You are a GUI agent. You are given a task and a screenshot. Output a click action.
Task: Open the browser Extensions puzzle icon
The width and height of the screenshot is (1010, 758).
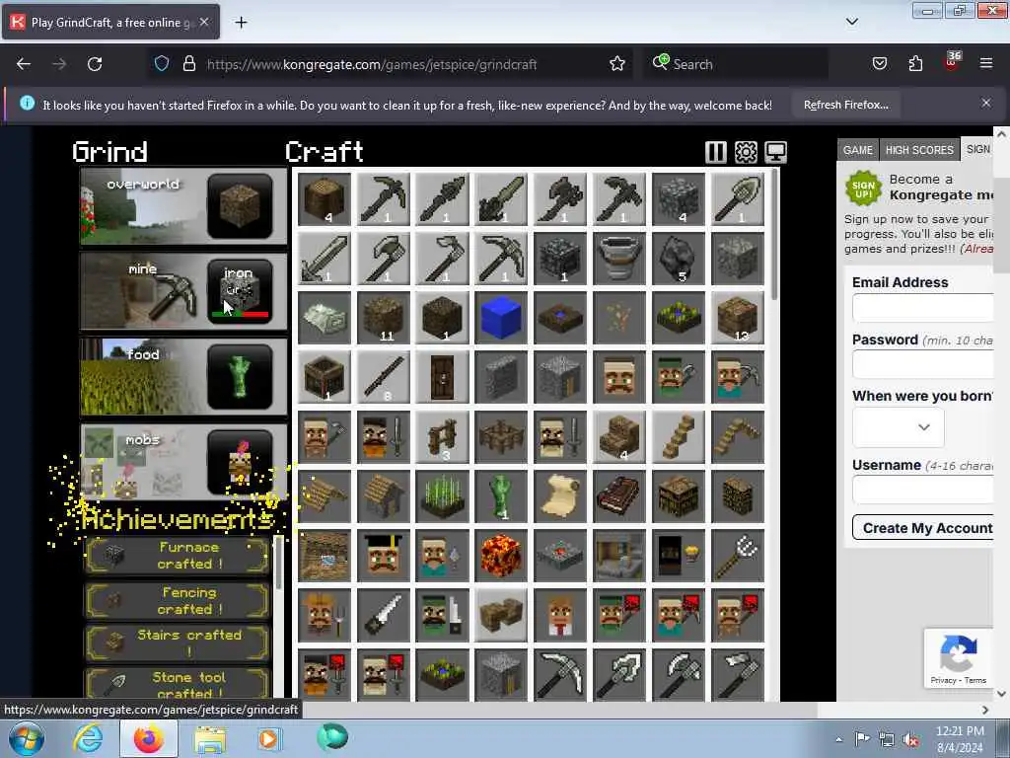tap(915, 63)
